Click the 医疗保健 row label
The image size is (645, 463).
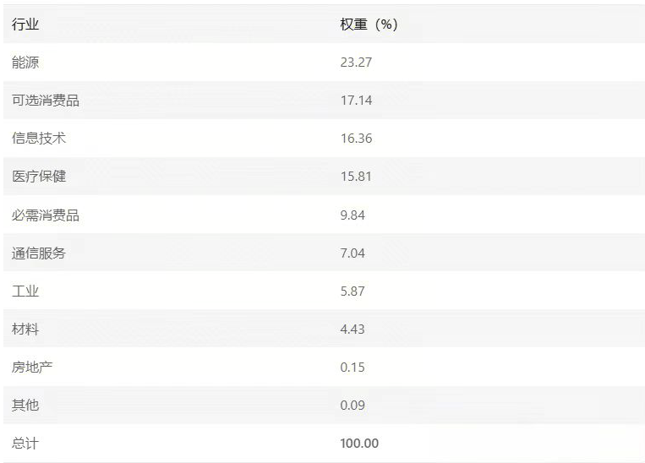(39, 177)
